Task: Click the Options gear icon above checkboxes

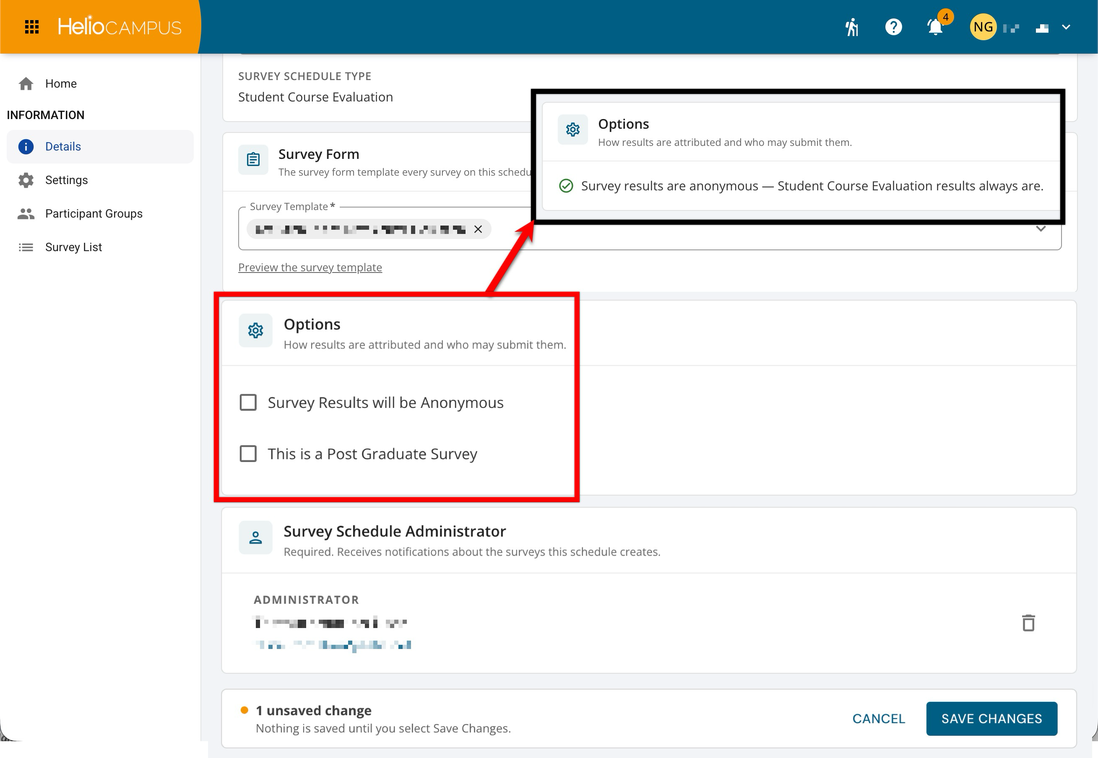Action: (255, 330)
